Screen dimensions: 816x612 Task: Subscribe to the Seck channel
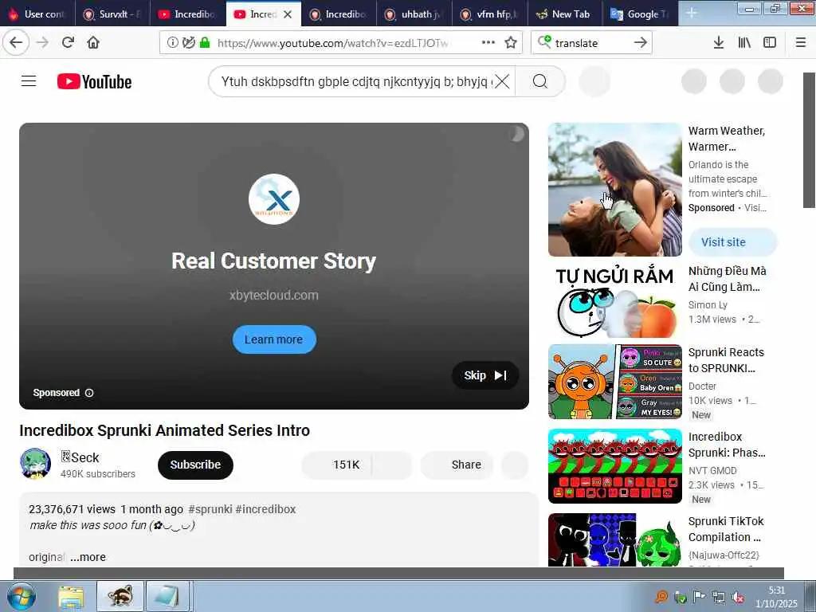(x=195, y=465)
